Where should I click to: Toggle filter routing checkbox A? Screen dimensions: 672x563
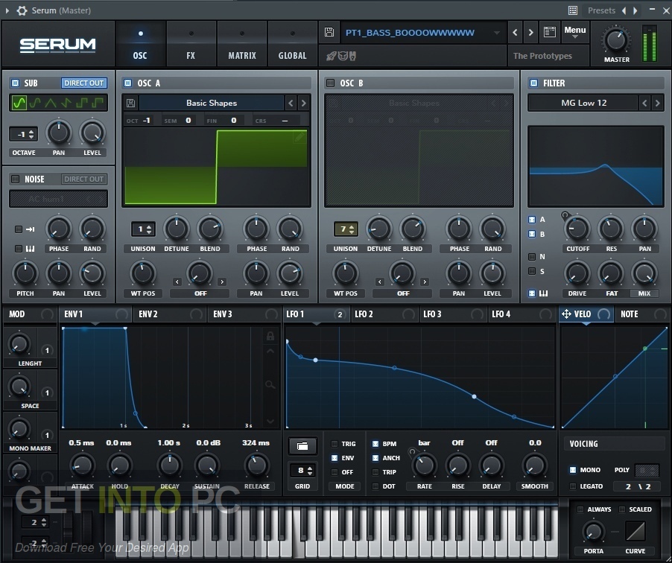[x=532, y=220]
